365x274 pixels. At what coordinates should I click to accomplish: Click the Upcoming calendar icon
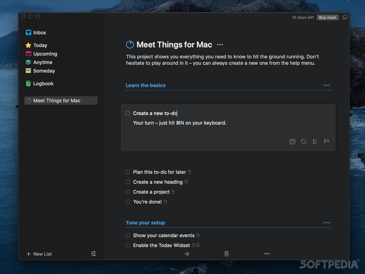28,54
